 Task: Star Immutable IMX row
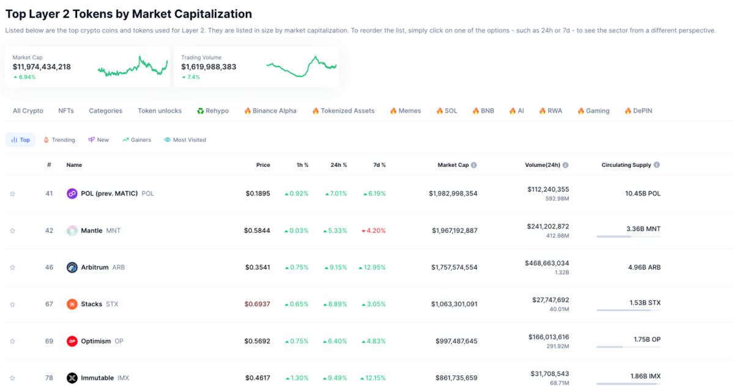pyautogui.click(x=12, y=378)
